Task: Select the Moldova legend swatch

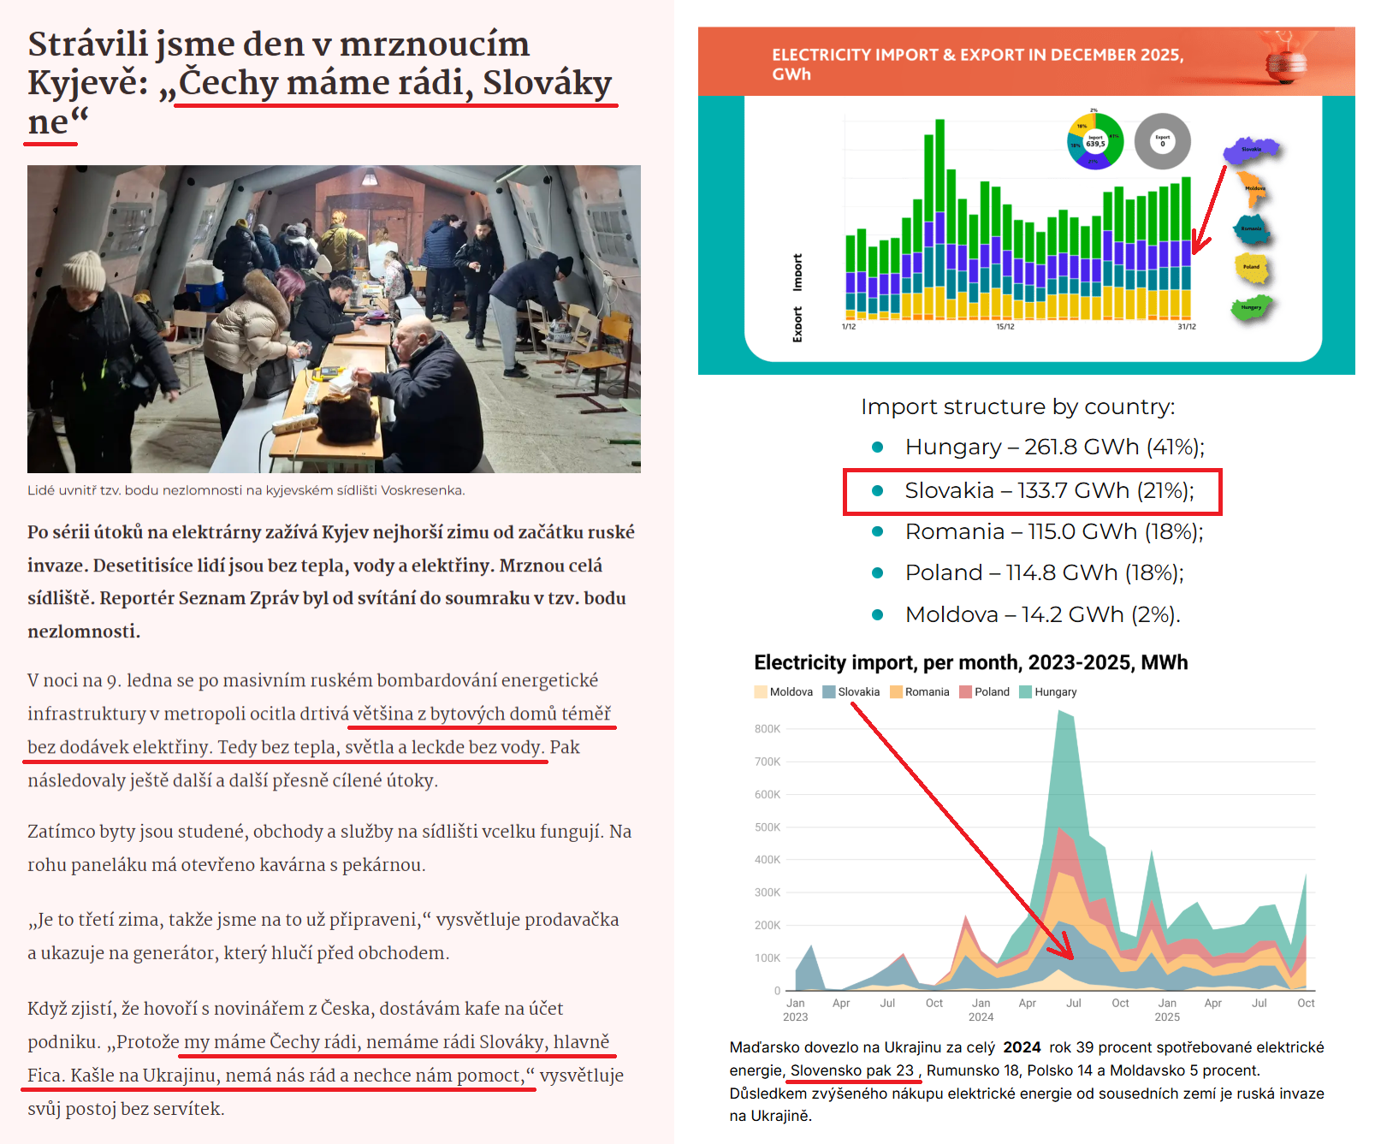Action: pos(761,692)
